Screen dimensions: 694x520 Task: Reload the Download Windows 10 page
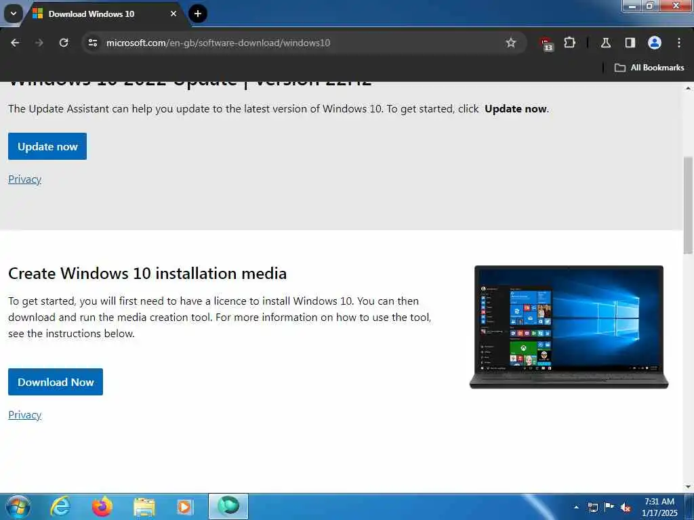tap(64, 43)
